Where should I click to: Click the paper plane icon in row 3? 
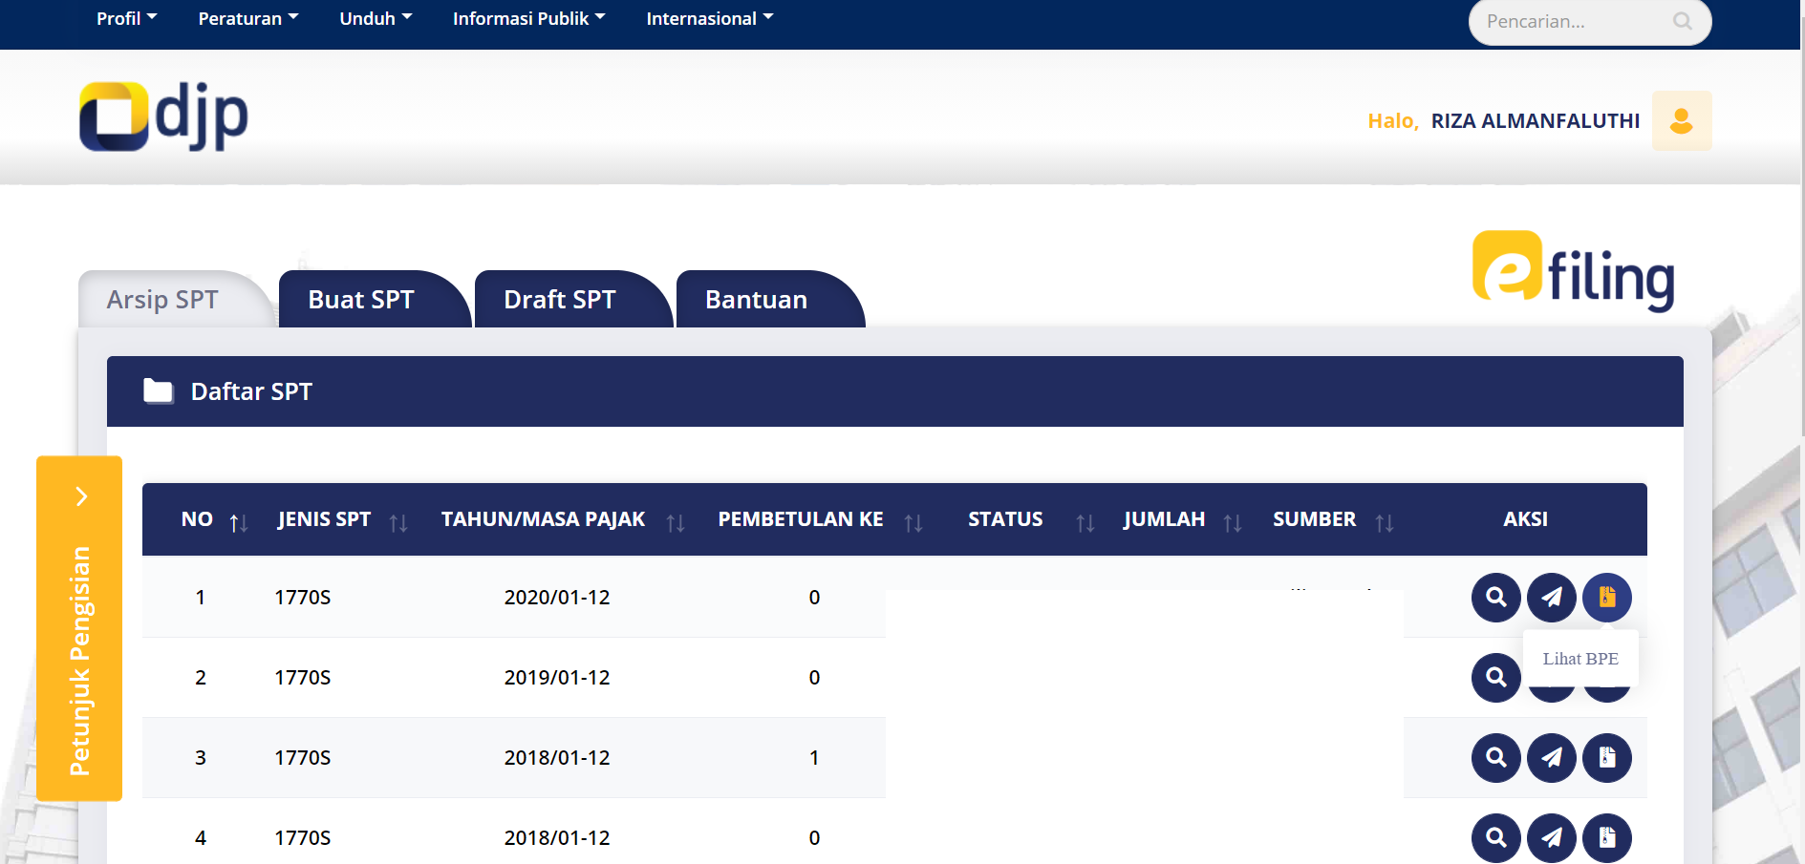click(x=1551, y=758)
